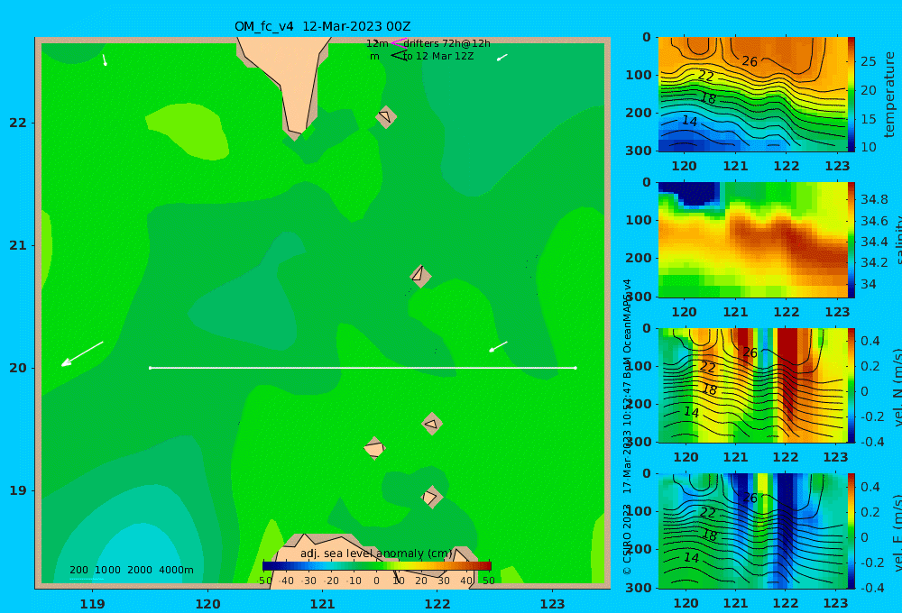Click latitude label 20 on main map
The image size is (902, 613).
click(x=18, y=368)
